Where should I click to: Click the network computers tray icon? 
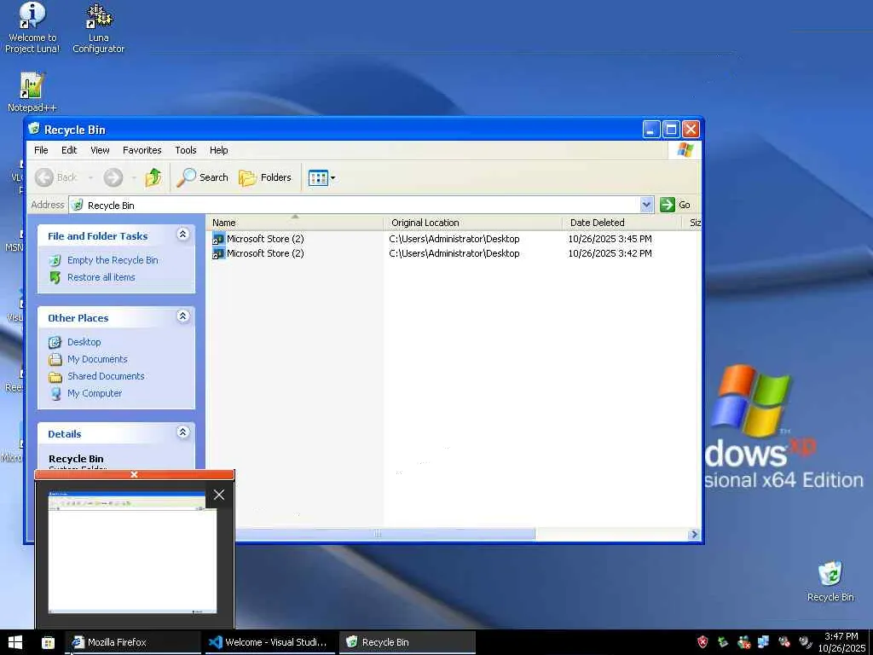[763, 642]
